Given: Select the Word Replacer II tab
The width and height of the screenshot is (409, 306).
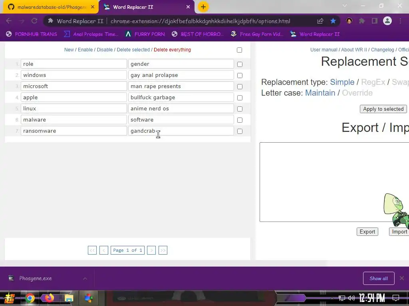Looking at the screenshot, I should 146,7.
